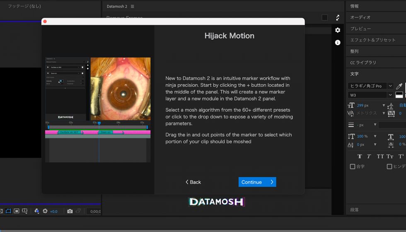This screenshot has width=406, height=232.
Task: Click the eyedropper in the character panel
Action: (399, 86)
